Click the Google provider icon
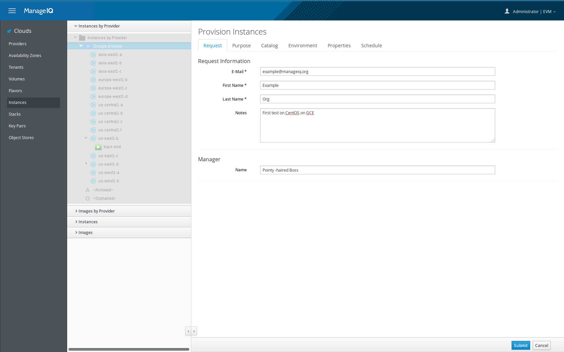 (x=88, y=46)
